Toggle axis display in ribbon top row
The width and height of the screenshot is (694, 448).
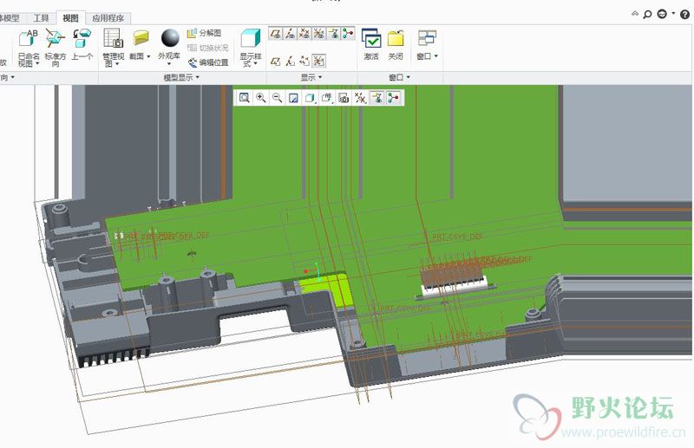pyautogui.click(x=290, y=34)
